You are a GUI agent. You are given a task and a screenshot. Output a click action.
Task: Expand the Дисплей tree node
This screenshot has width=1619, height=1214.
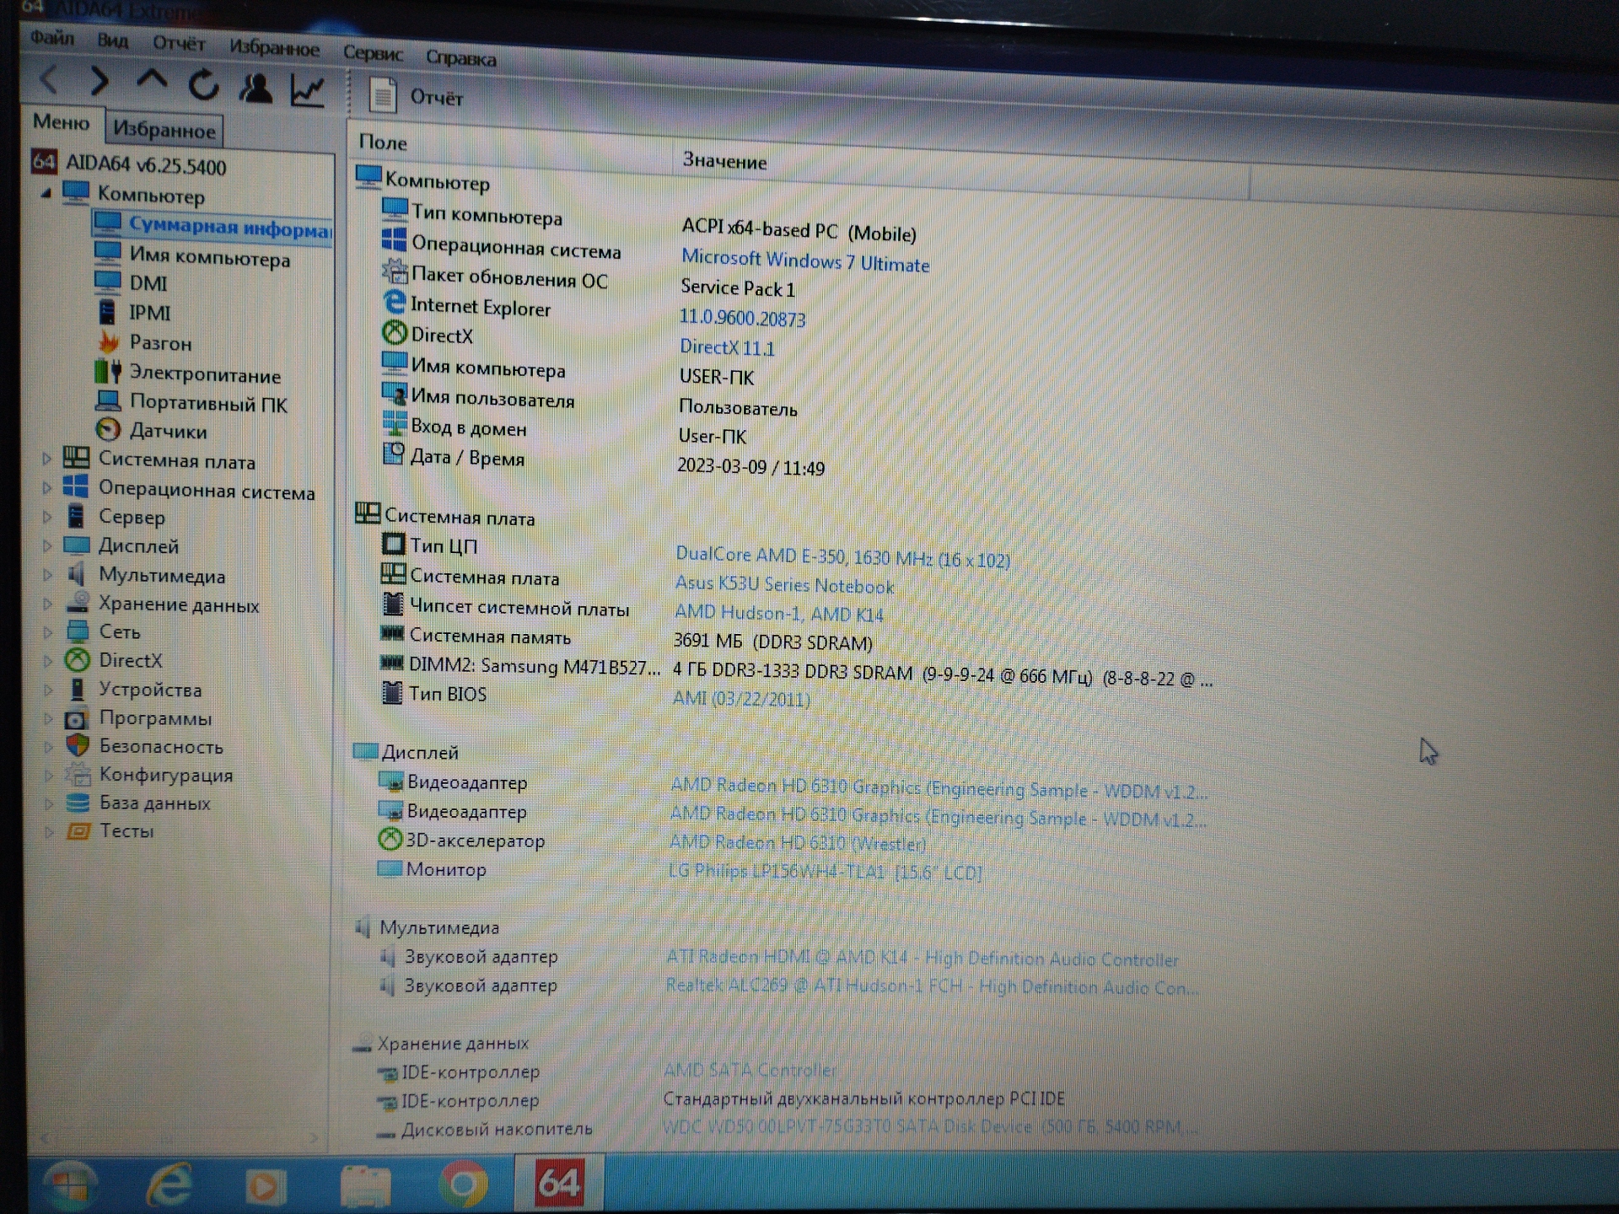pyautogui.click(x=47, y=546)
